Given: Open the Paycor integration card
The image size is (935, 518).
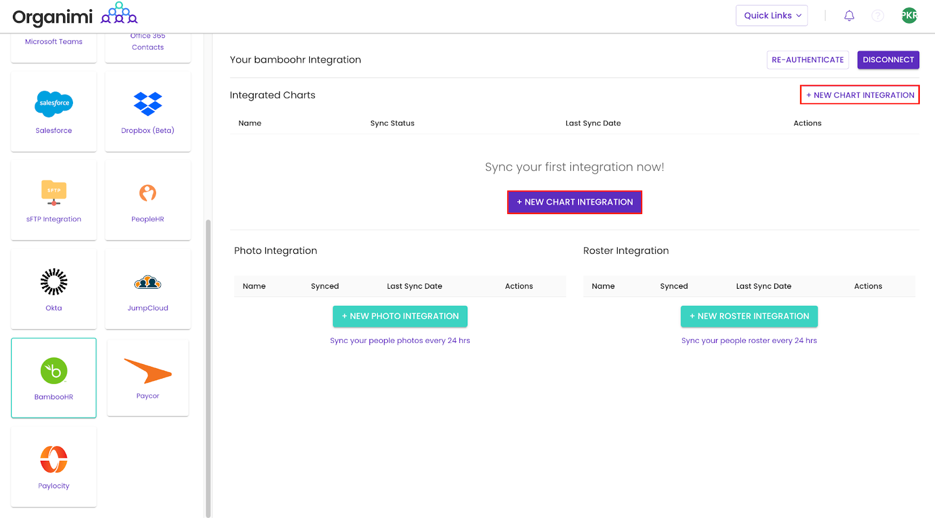Looking at the screenshot, I should pos(148,378).
